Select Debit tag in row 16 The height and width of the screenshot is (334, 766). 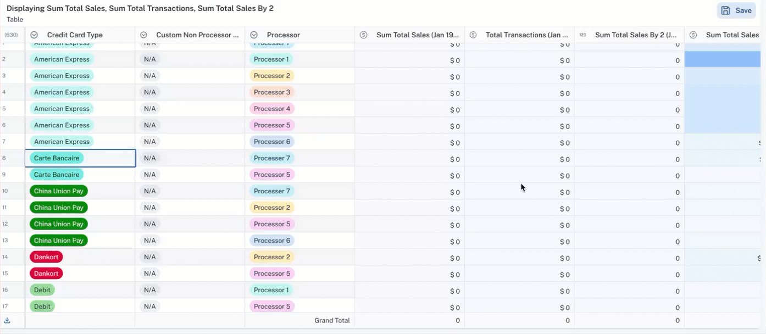click(42, 290)
